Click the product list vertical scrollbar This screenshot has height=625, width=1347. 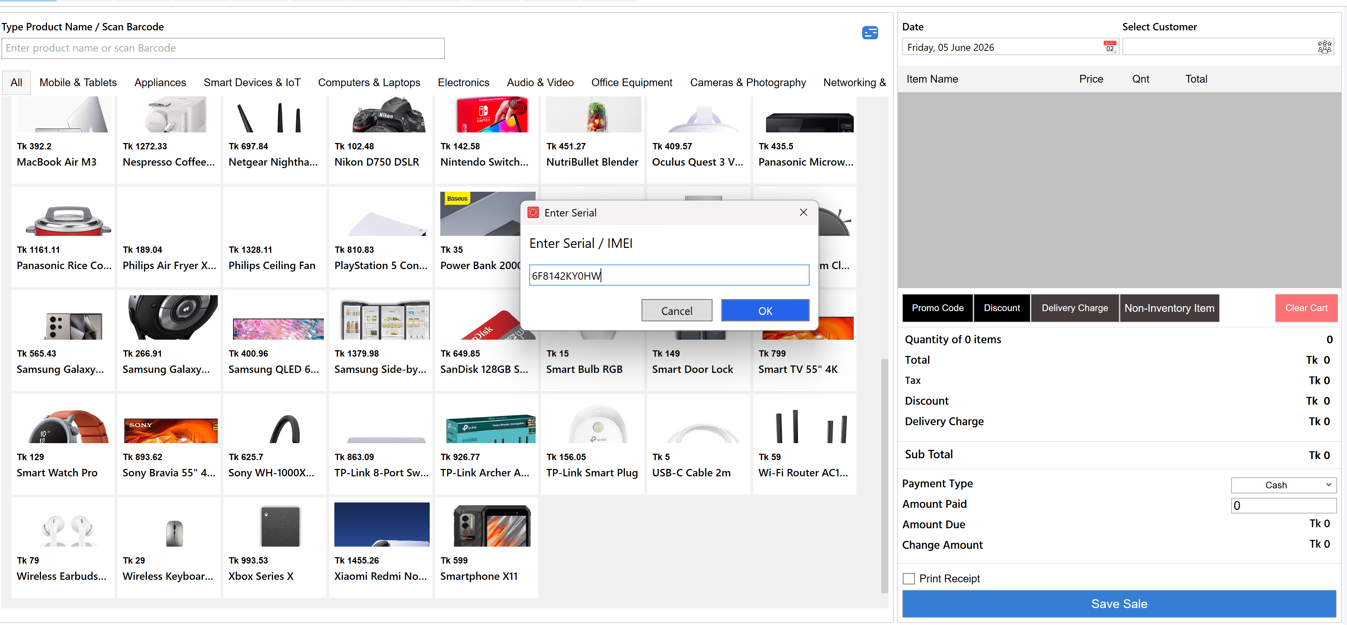pyautogui.click(x=884, y=476)
